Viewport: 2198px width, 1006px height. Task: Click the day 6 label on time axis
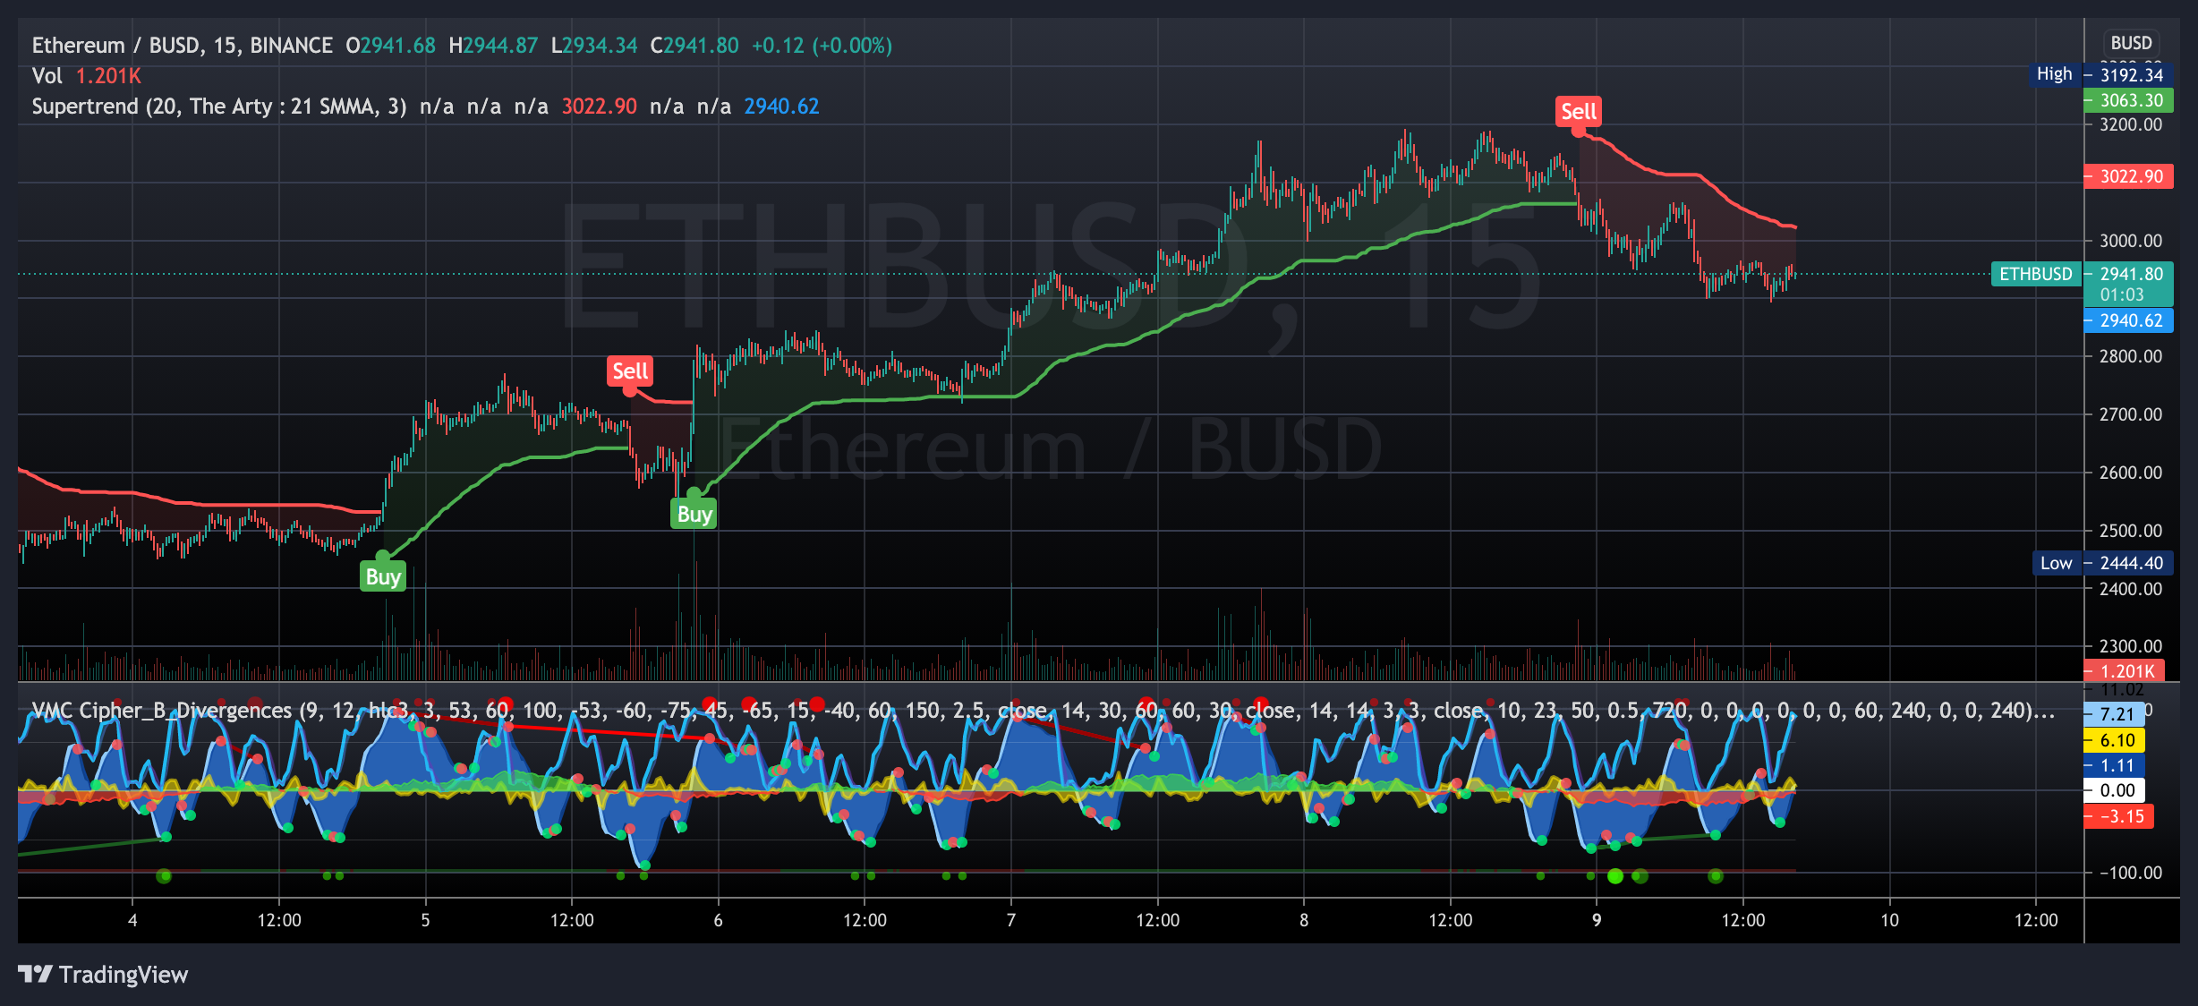tap(718, 920)
